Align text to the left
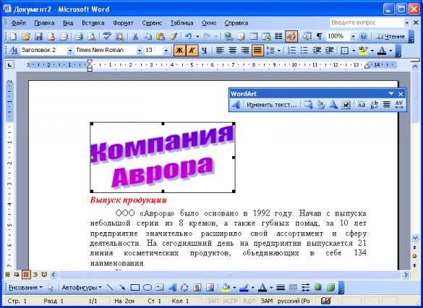Image resolution: width=423 pixels, height=308 pixels. pyautogui.click(x=220, y=51)
